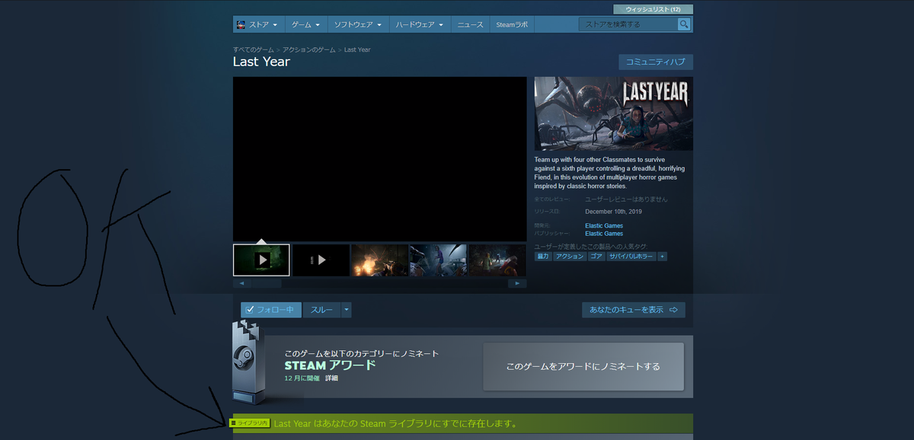Select the fifth screenshot thumbnail
The image size is (914, 440).
click(x=497, y=260)
